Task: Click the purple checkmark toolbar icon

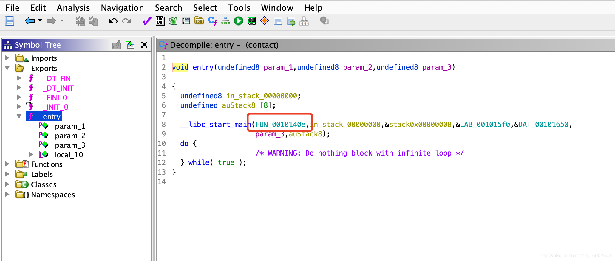Action: (x=147, y=21)
